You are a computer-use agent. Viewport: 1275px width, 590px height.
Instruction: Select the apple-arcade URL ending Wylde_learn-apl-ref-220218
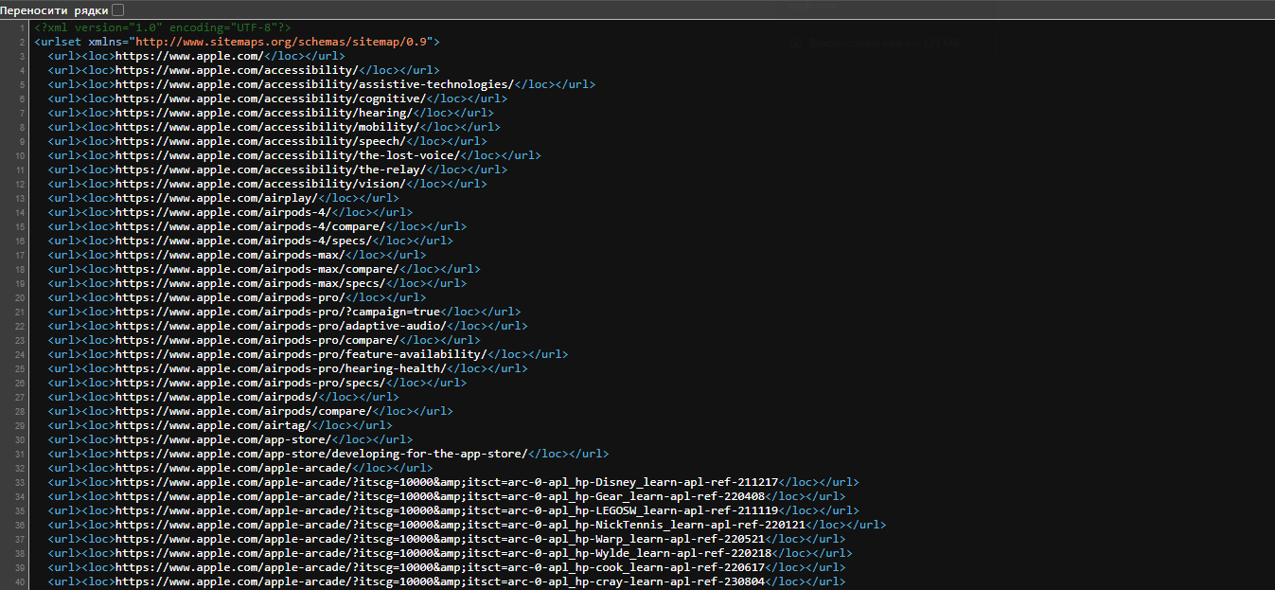click(x=443, y=553)
